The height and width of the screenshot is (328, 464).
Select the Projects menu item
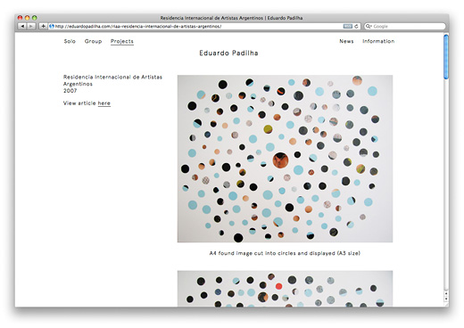tap(122, 42)
